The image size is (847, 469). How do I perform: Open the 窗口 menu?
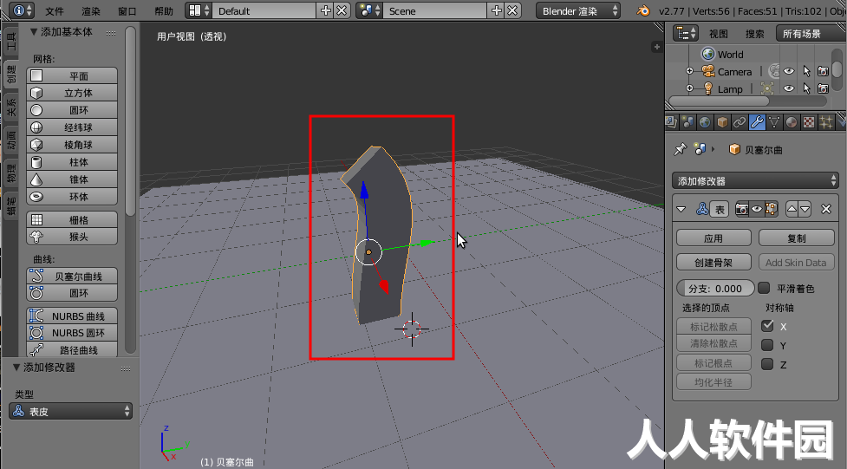127,10
